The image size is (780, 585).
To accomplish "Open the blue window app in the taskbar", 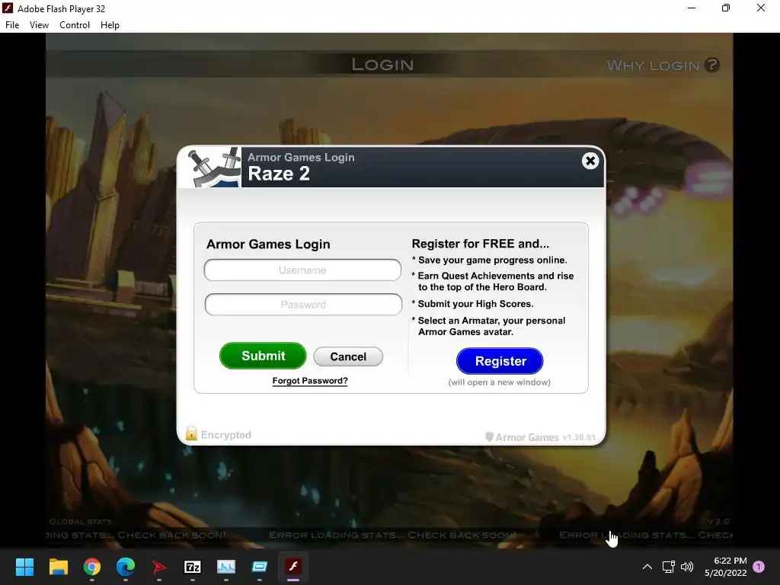I will pos(259,567).
